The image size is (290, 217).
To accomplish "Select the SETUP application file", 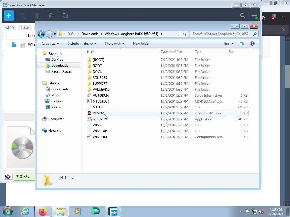I will tap(167, 119).
